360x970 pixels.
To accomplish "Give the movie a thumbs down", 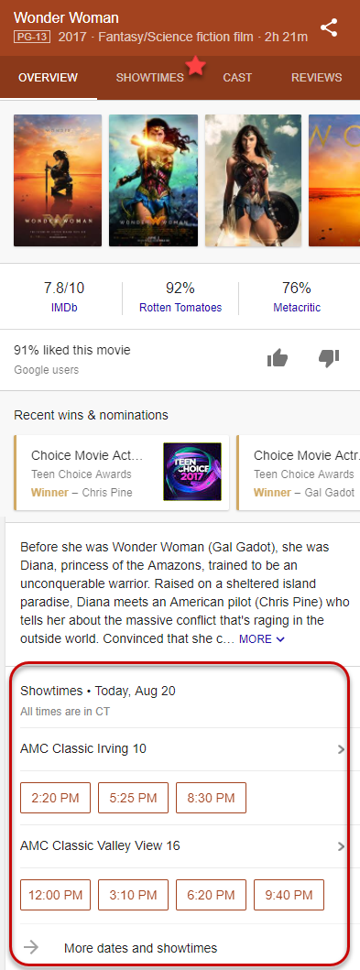I will (329, 358).
